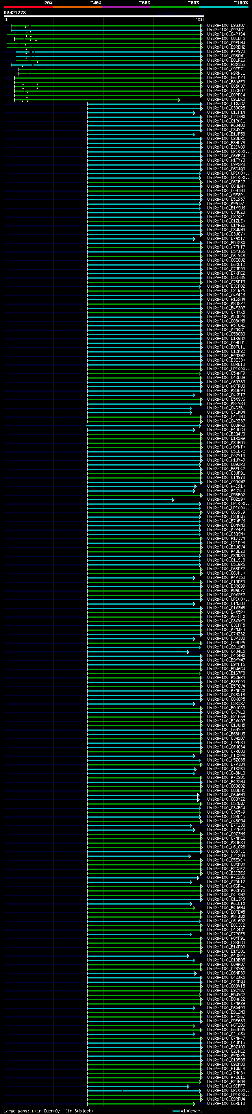Click label UniRef100_A4VI53

coord(226,578)
